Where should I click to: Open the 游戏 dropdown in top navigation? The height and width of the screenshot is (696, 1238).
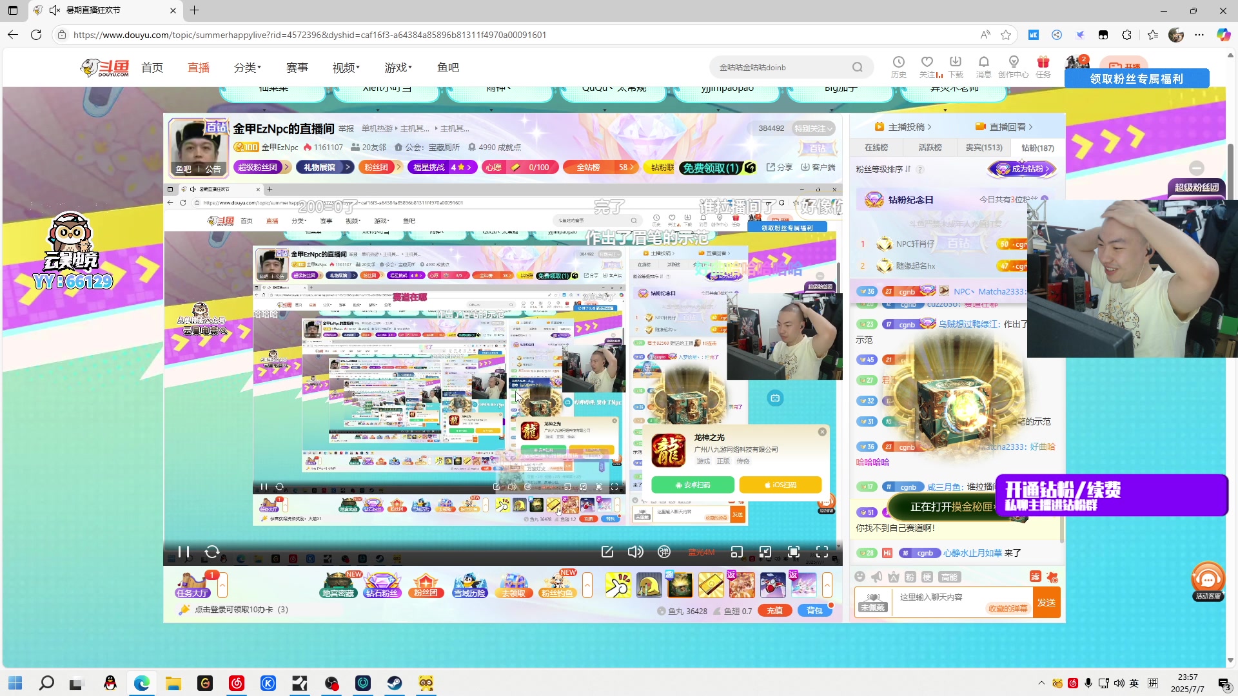[x=398, y=68]
